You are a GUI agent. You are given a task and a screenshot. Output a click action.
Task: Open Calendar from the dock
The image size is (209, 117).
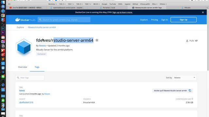coord(3,37)
